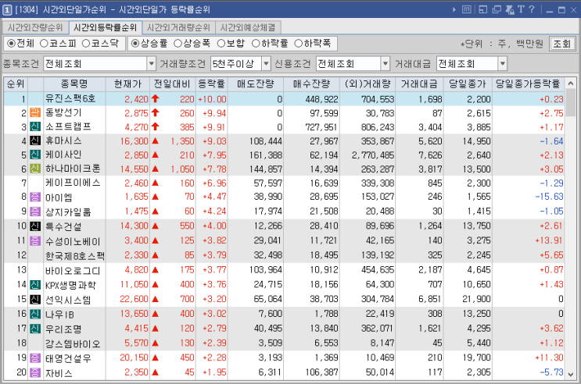Sort by the 거래대금 column header
This screenshot has height=384, width=581.
coord(419,84)
